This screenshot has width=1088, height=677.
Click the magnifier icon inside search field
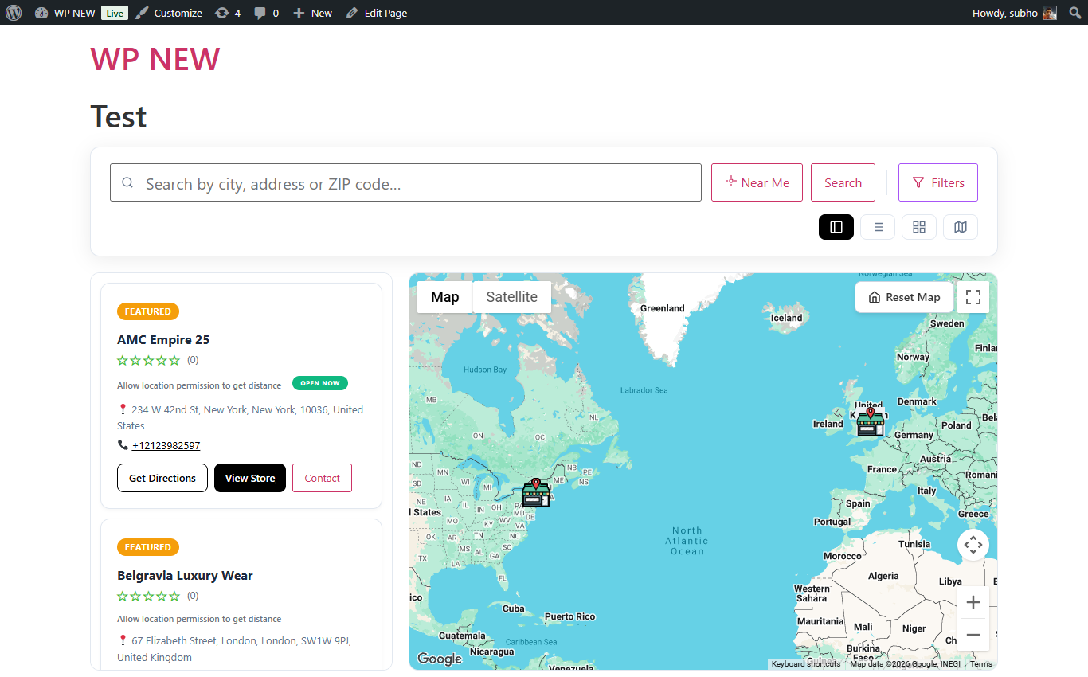point(127,182)
